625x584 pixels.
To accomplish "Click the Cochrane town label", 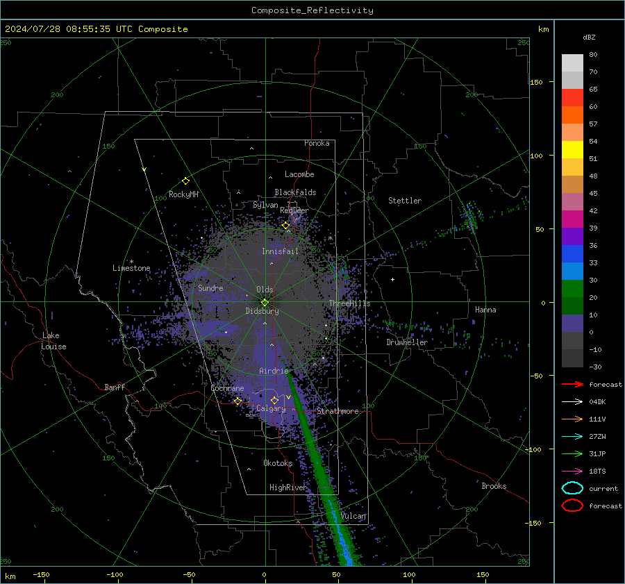I will point(227,388).
